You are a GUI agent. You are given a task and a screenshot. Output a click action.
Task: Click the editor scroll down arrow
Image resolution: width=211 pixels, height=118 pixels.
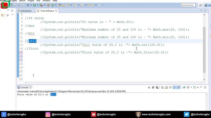click(204, 79)
